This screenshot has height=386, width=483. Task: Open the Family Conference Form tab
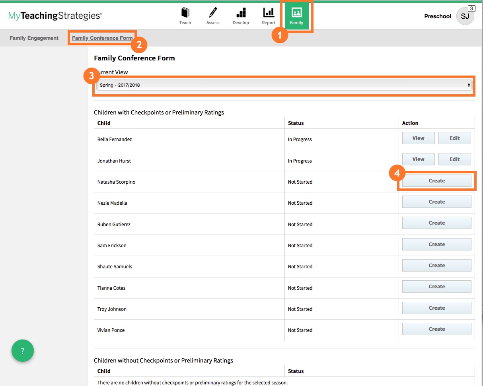(x=102, y=38)
